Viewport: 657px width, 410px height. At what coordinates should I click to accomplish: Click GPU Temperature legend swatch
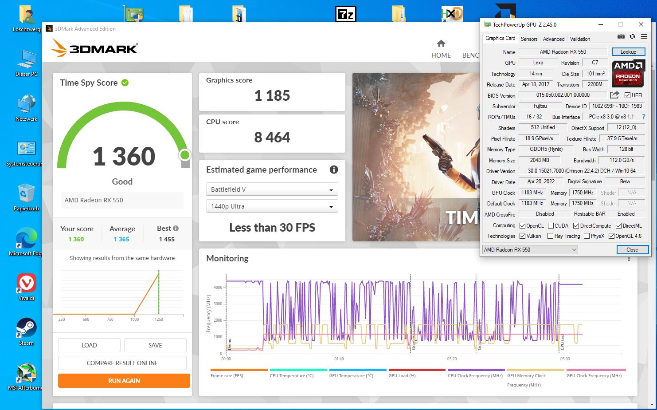[x=358, y=370]
